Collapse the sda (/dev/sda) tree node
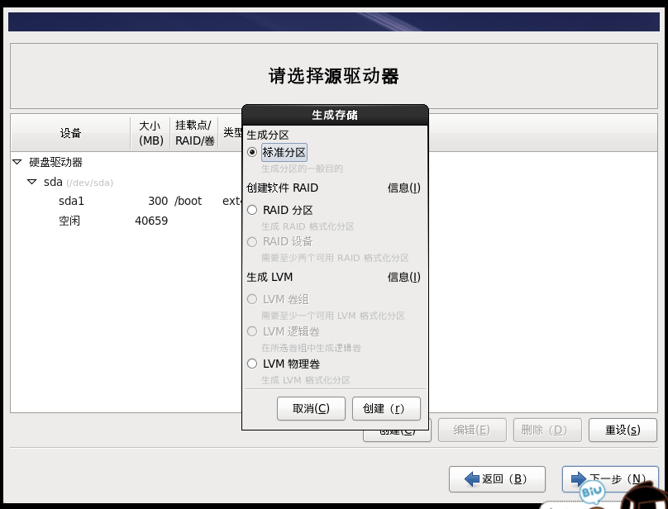The image size is (668, 509). pyautogui.click(x=32, y=182)
